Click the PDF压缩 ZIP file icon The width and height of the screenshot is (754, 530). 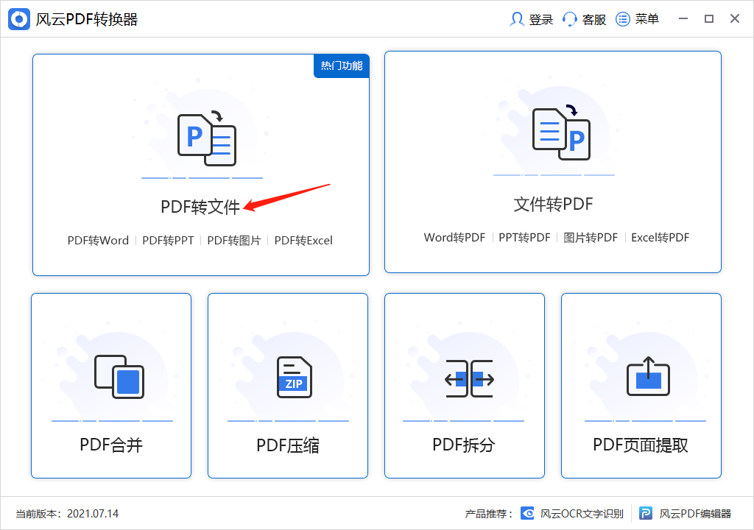(x=295, y=377)
